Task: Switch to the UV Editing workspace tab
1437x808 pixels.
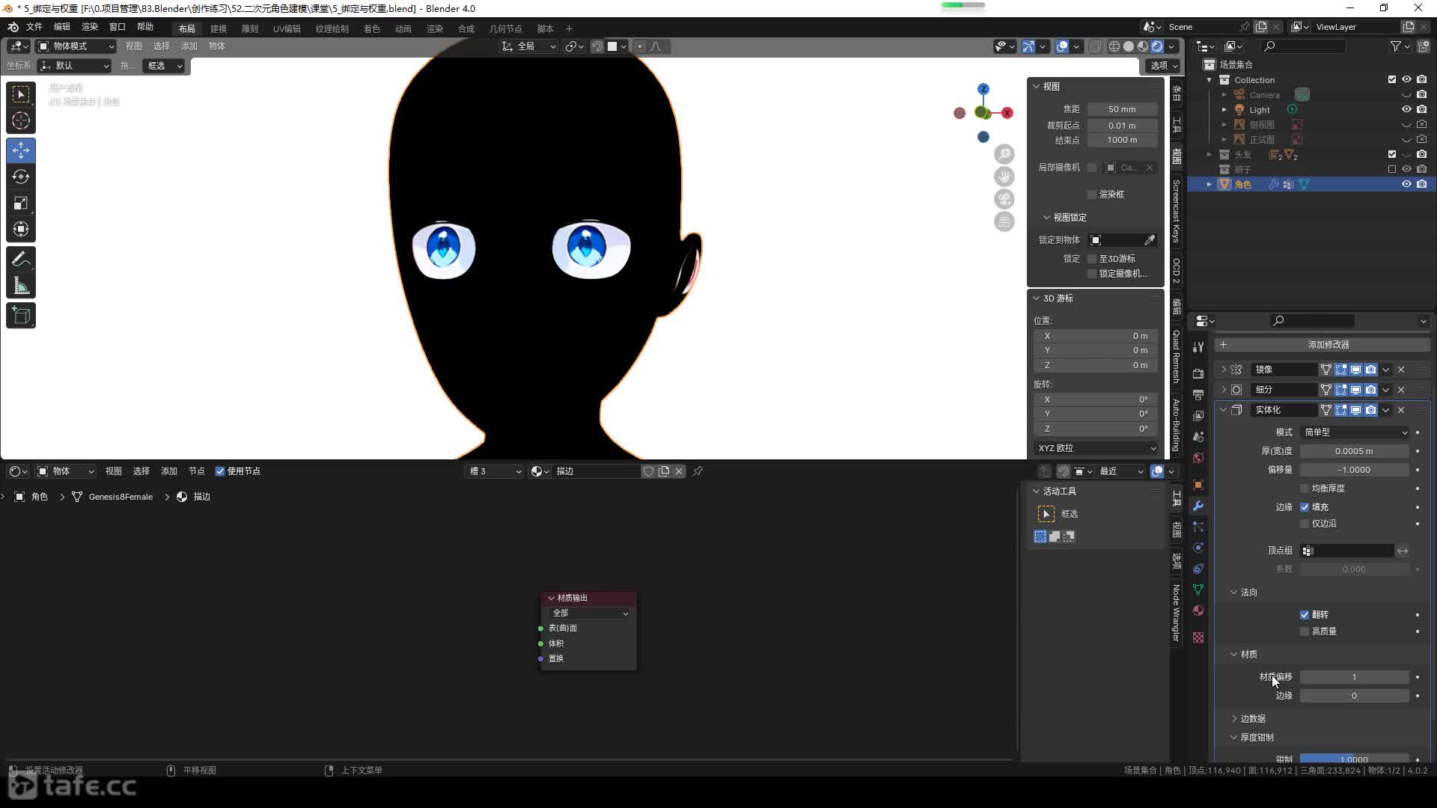Action: coord(287,28)
